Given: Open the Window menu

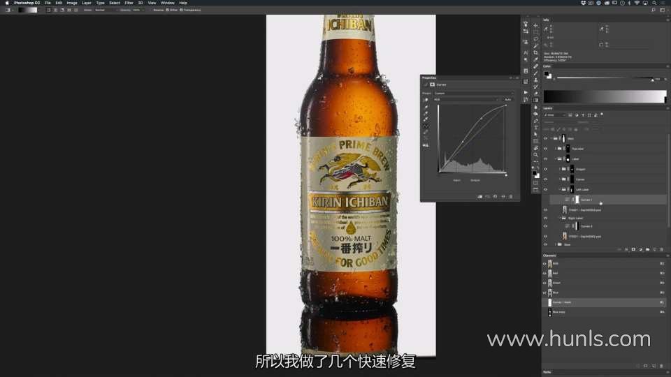Looking at the screenshot, I should click(x=167, y=3).
